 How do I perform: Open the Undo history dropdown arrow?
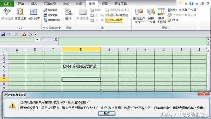pyautogui.click(x=12, y=34)
